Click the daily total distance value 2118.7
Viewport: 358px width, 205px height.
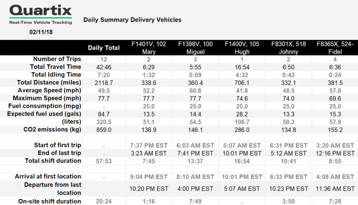104,83
